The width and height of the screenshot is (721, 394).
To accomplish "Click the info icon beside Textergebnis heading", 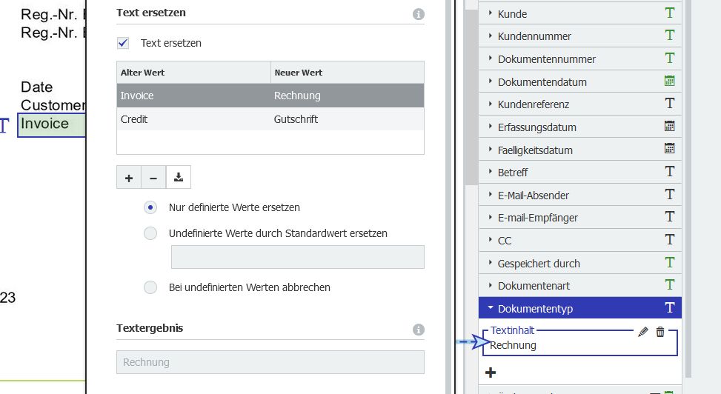I will pos(418,330).
